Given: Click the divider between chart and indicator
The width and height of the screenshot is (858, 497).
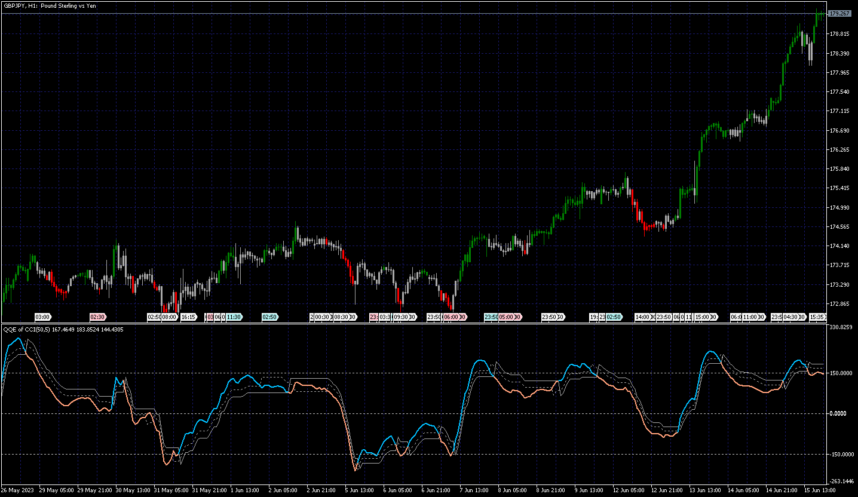Looking at the screenshot, I should click(x=413, y=323).
